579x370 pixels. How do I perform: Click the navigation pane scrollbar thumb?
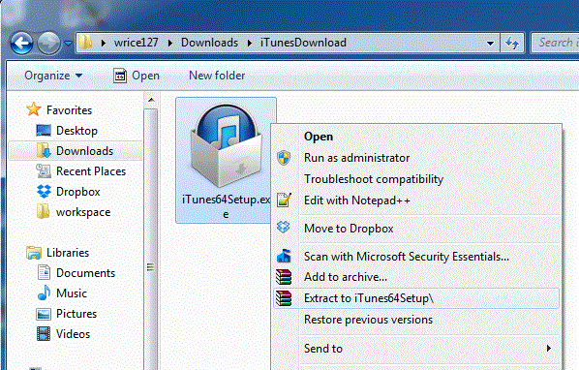[151, 239]
